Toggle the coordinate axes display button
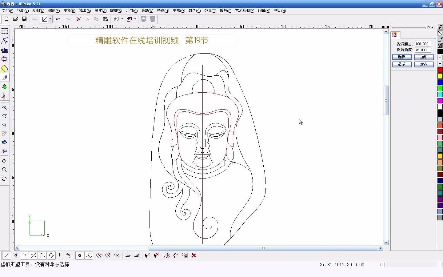 pyautogui.click(x=89, y=255)
